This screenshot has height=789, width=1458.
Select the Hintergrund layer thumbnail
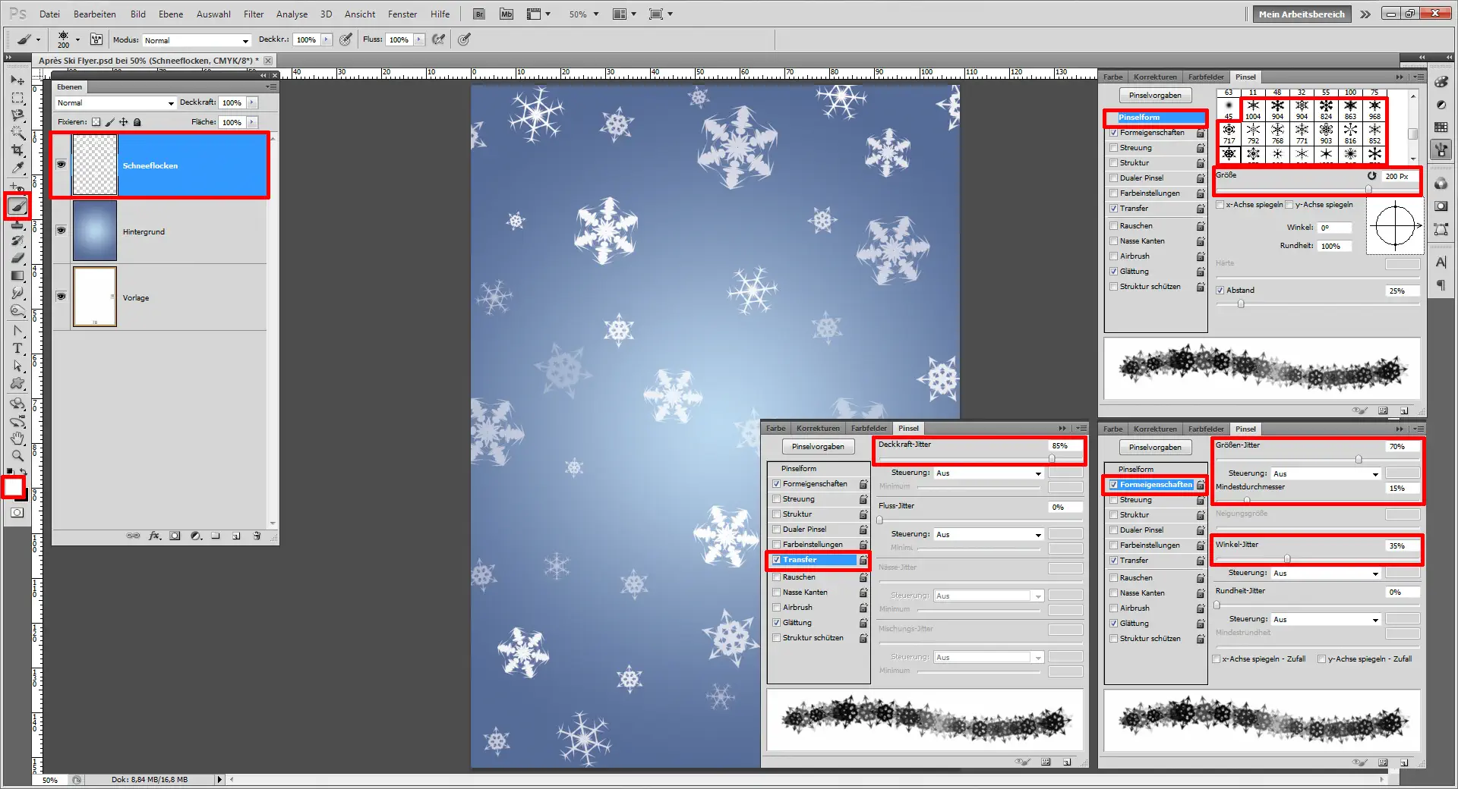[x=95, y=231]
